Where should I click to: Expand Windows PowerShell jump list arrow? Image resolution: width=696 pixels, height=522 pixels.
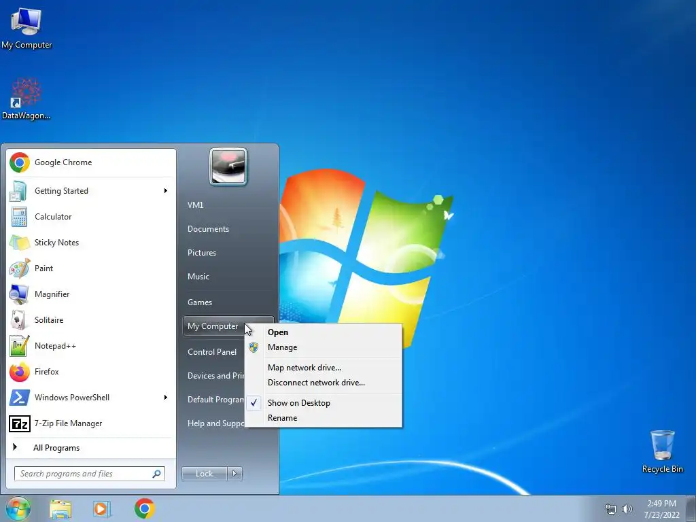click(x=166, y=397)
